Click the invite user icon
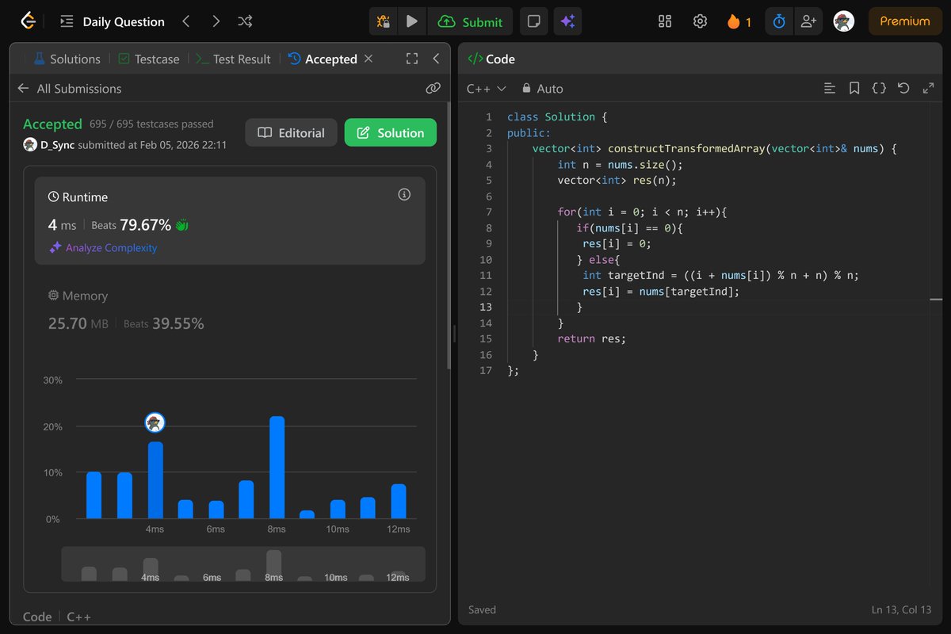The width and height of the screenshot is (951, 634). click(808, 21)
